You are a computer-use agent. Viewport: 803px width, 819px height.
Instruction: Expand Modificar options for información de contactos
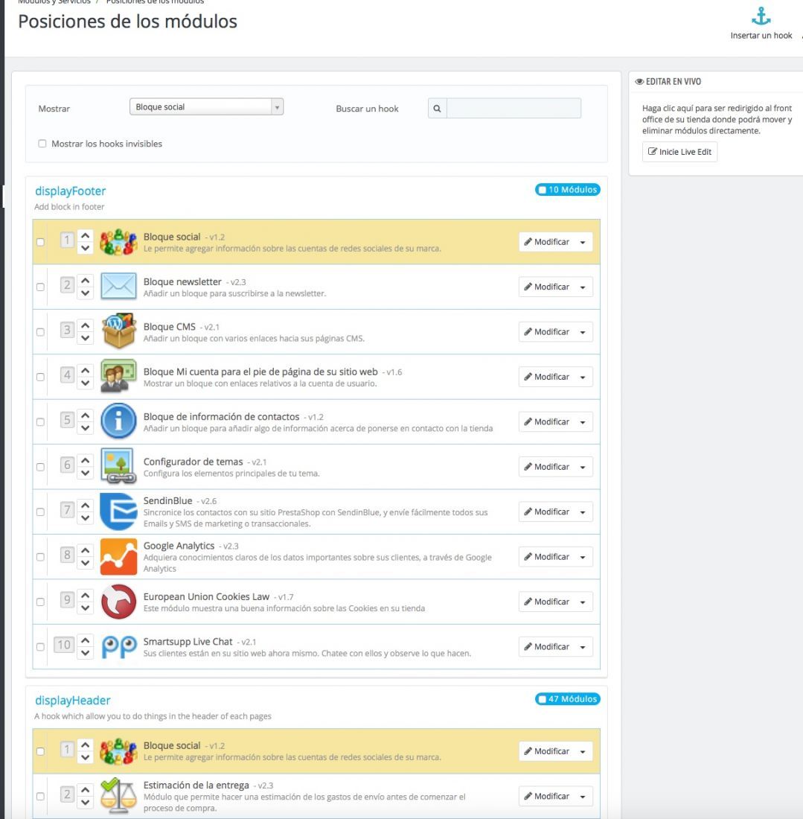tap(583, 421)
